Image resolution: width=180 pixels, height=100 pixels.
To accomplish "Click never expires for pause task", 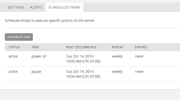I will 139,72.
